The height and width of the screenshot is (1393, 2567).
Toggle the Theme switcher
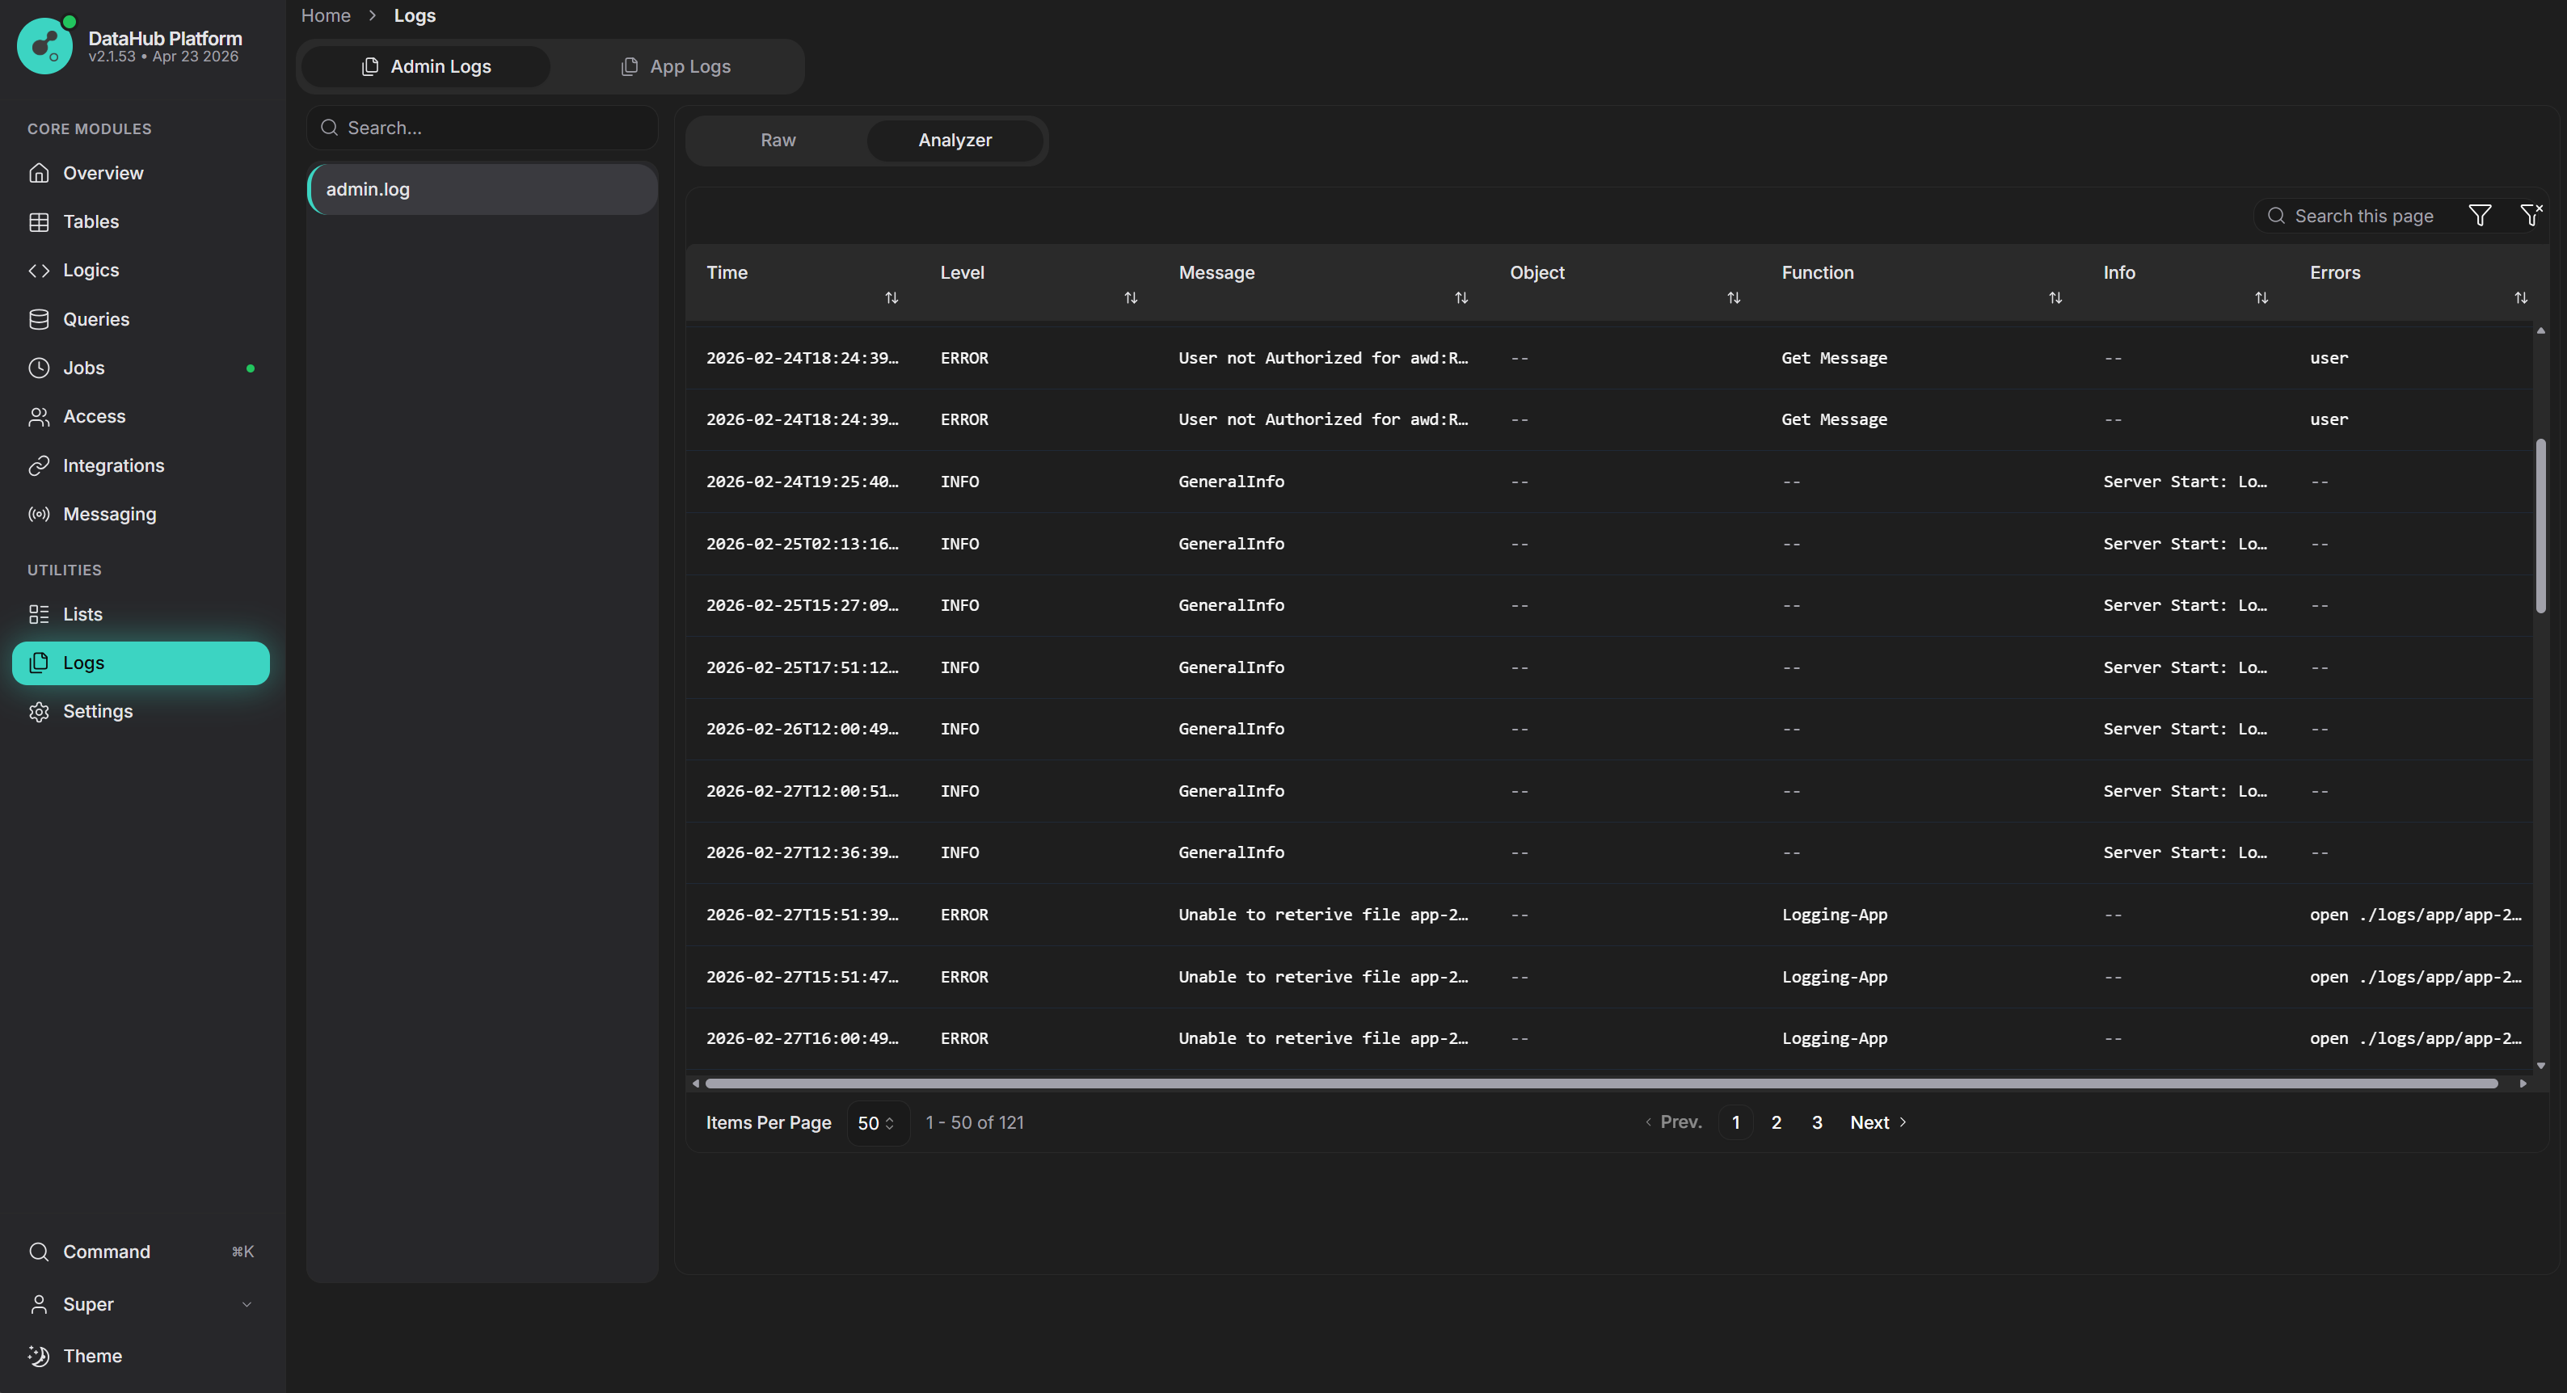click(141, 1355)
